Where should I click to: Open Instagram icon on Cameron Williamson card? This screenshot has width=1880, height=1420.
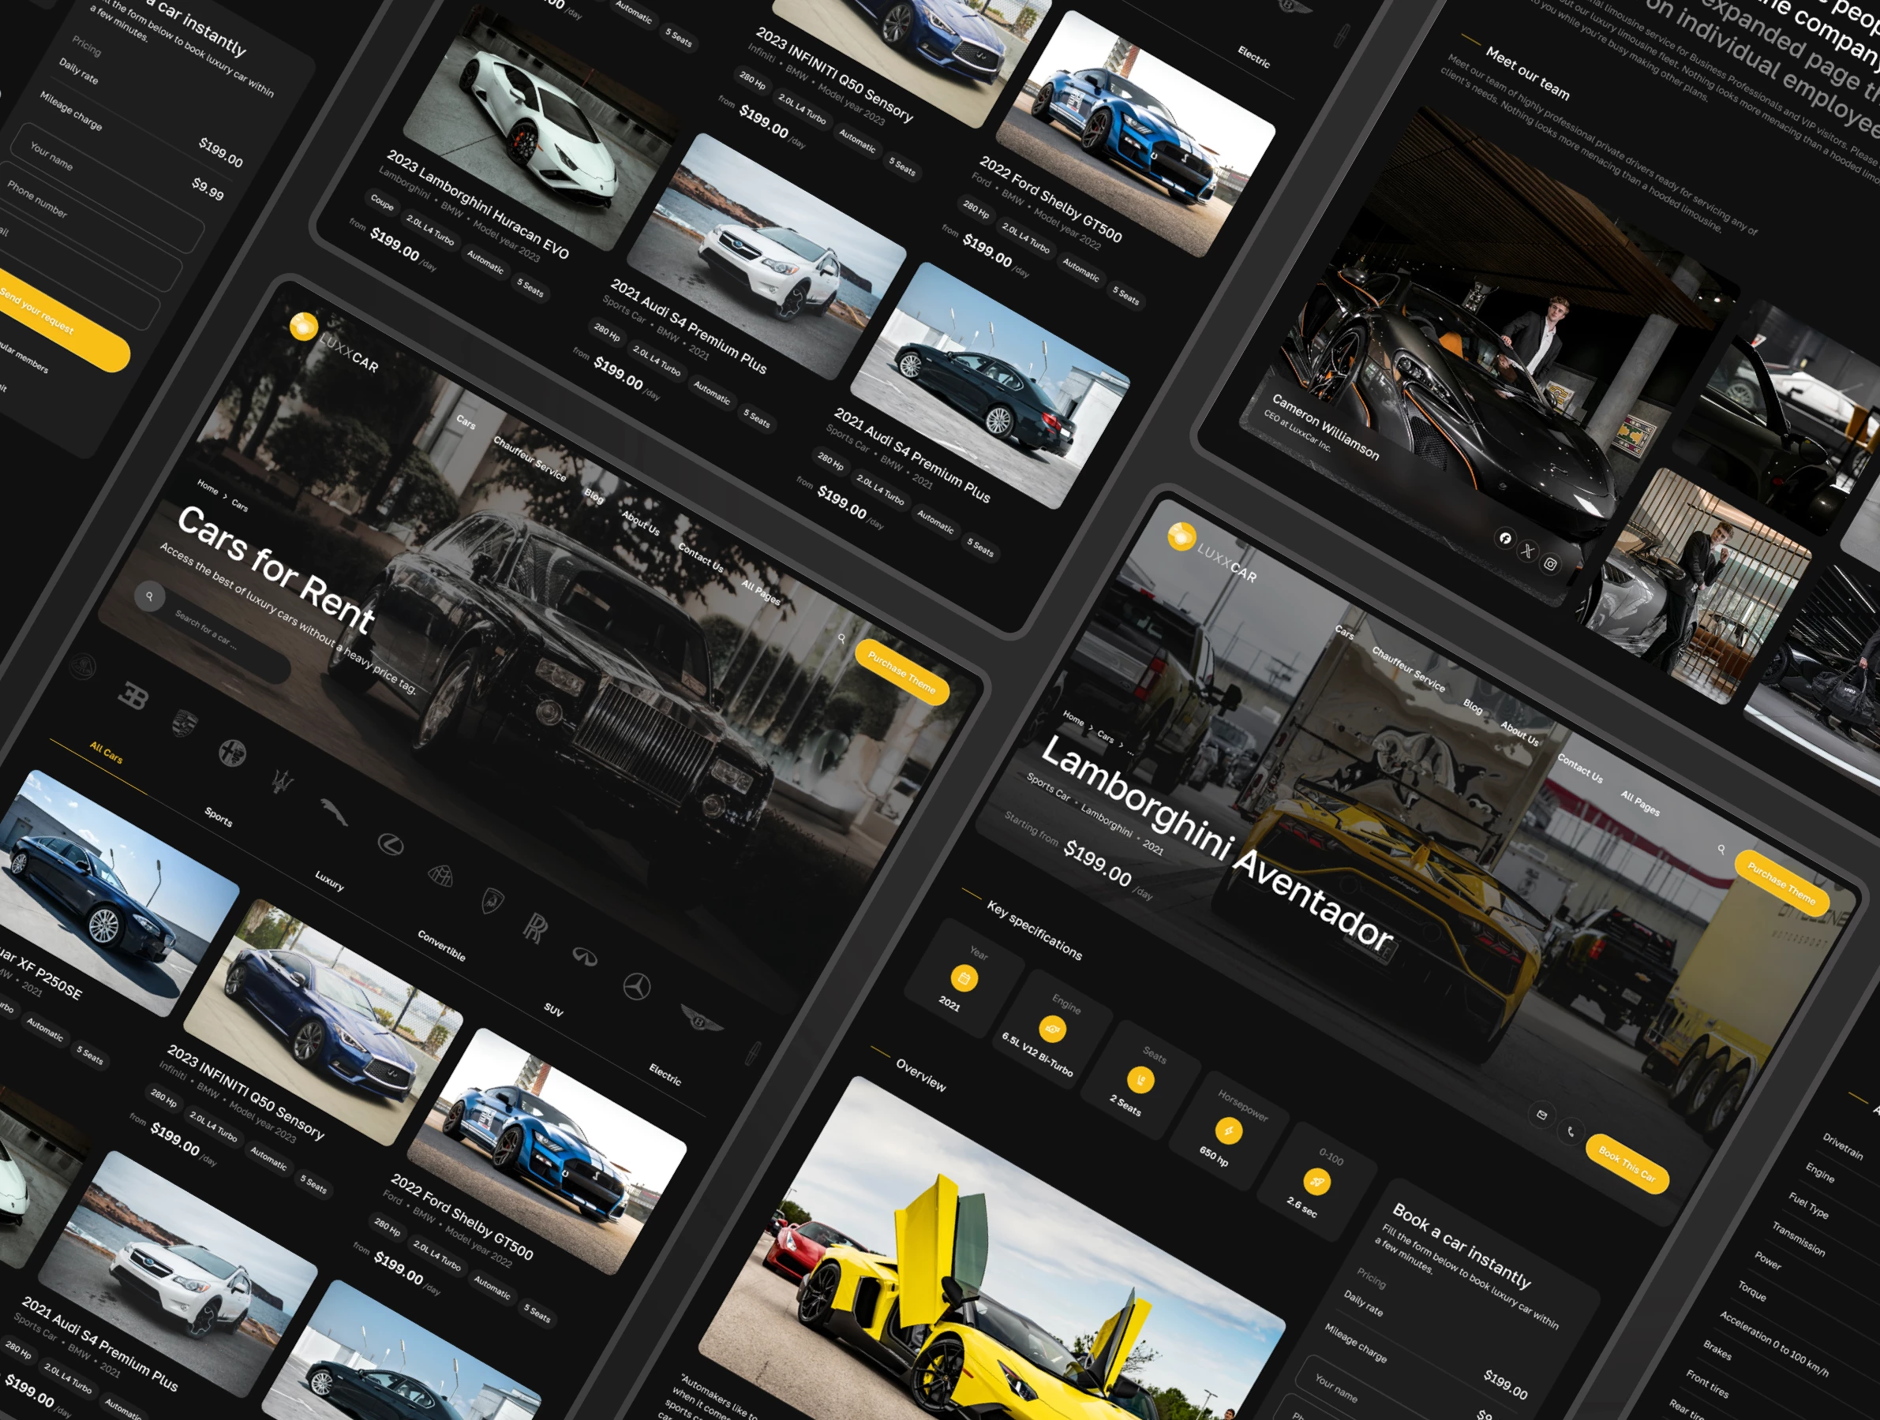coord(1550,564)
